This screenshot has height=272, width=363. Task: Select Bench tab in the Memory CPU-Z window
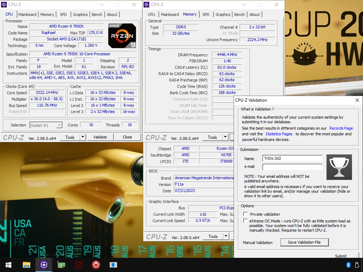pyautogui.click(x=239, y=14)
